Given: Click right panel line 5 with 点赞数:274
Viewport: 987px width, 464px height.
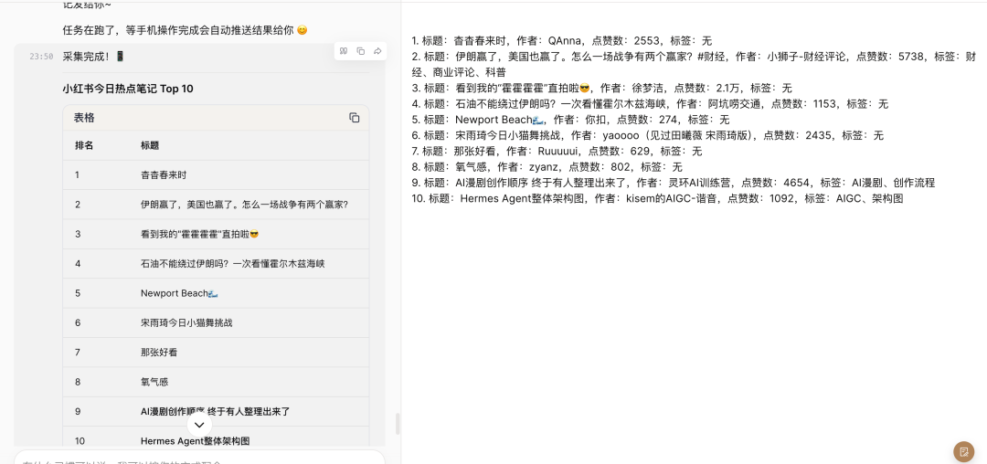Looking at the screenshot, I should click(570, 120).
